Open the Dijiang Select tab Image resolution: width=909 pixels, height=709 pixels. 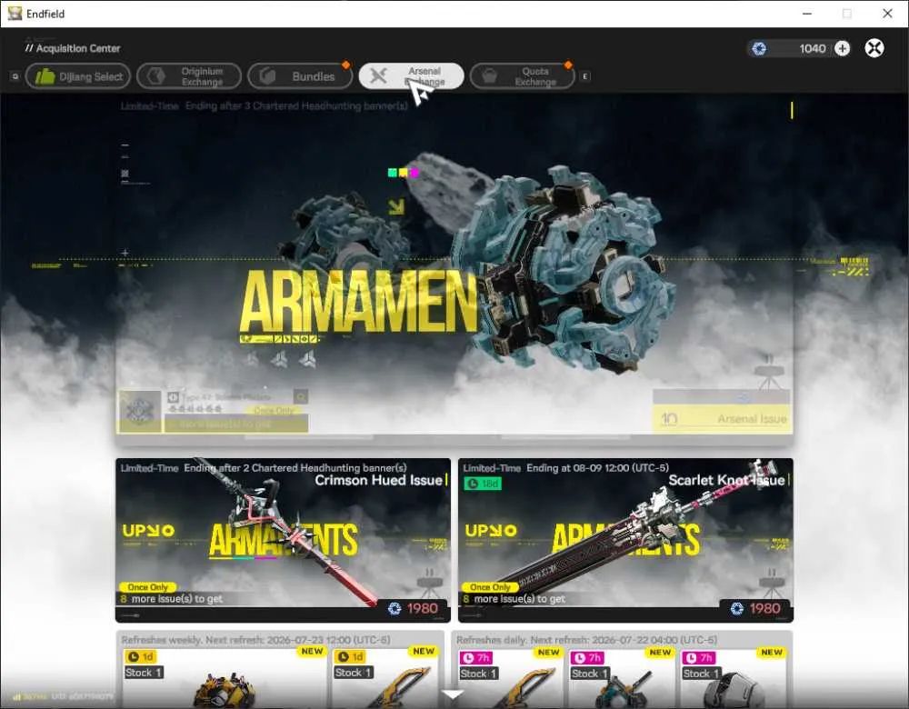click(x=77, y=76)
